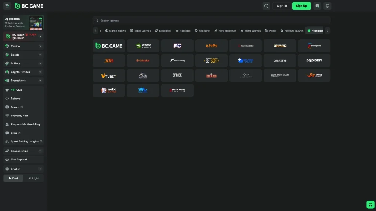The image size is (376, 211).
Task: Open the Croco Gaming provider tile
Action: (x=143, y=46)
